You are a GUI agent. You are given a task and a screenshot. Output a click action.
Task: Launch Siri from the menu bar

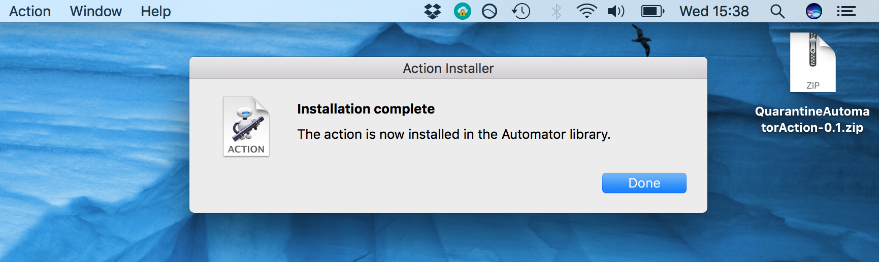[813, 11]
